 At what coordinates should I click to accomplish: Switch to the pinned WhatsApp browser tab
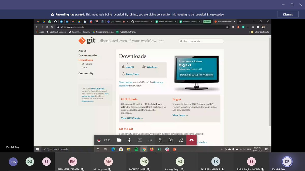point(50,22)
